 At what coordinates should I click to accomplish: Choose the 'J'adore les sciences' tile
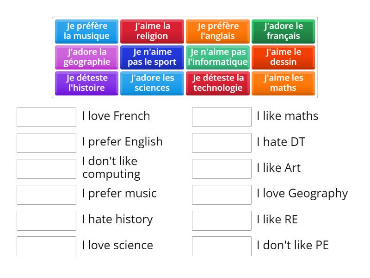(x=152, y=83)
